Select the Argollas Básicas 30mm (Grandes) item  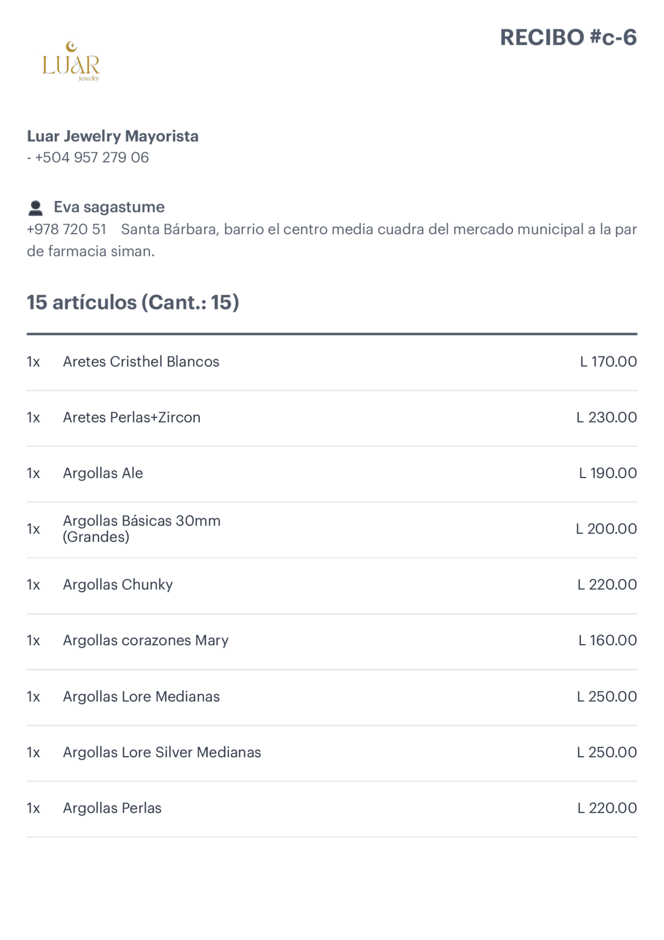[142, 529]
